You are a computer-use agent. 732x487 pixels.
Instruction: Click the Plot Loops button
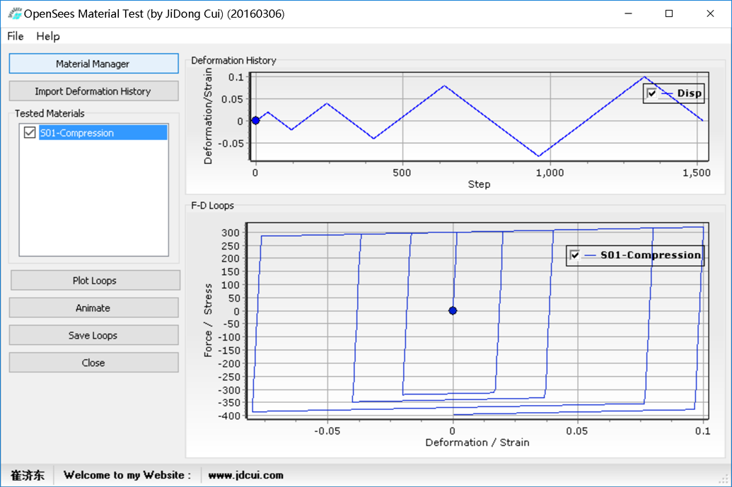(x=95, y=281)
